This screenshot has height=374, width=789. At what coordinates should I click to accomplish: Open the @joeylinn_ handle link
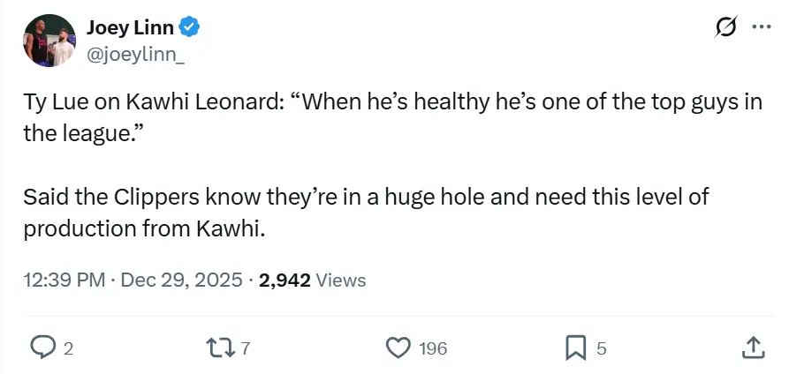tap(135, 54)
